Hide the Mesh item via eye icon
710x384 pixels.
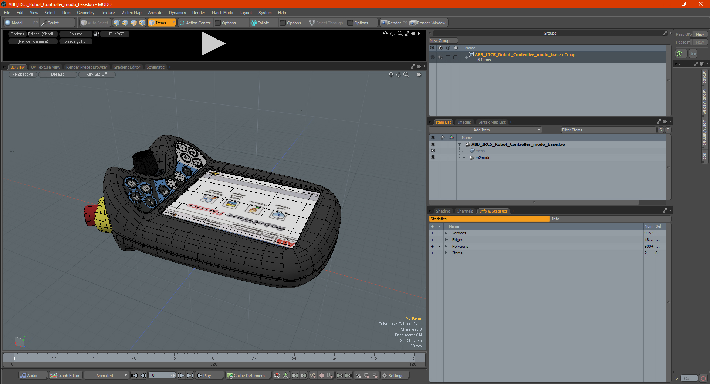click(x=433, y=151)
